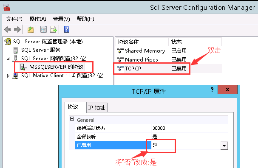Screen dimensions: 258x168
Task: Click the 已禁用 status of TCP/IP
Action: pyautogui.click(x=179, y=68)
